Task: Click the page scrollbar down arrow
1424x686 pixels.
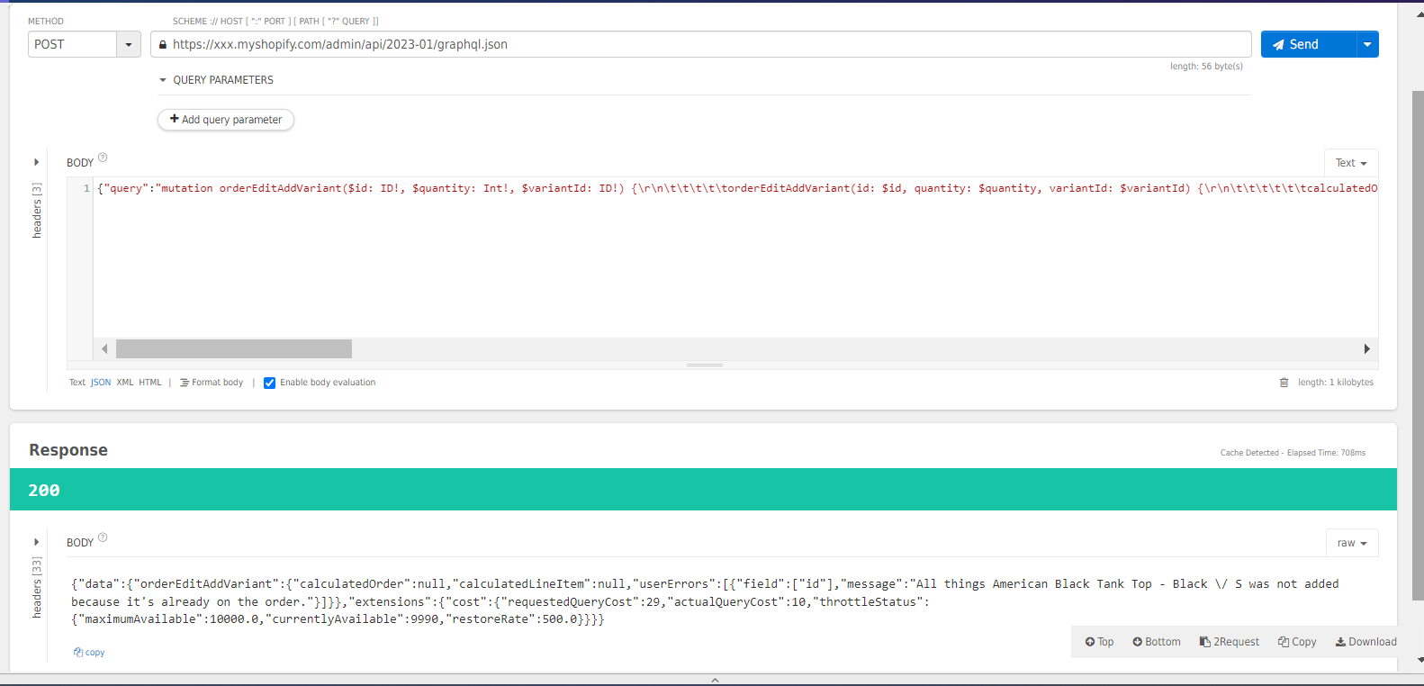Action: [1419, 660]
